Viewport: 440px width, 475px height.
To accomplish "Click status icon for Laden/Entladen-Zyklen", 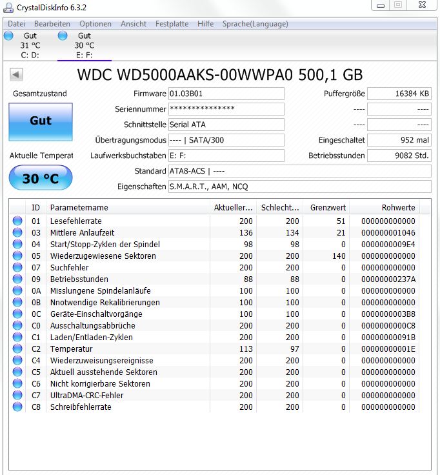I will click(x=17, y=337).
